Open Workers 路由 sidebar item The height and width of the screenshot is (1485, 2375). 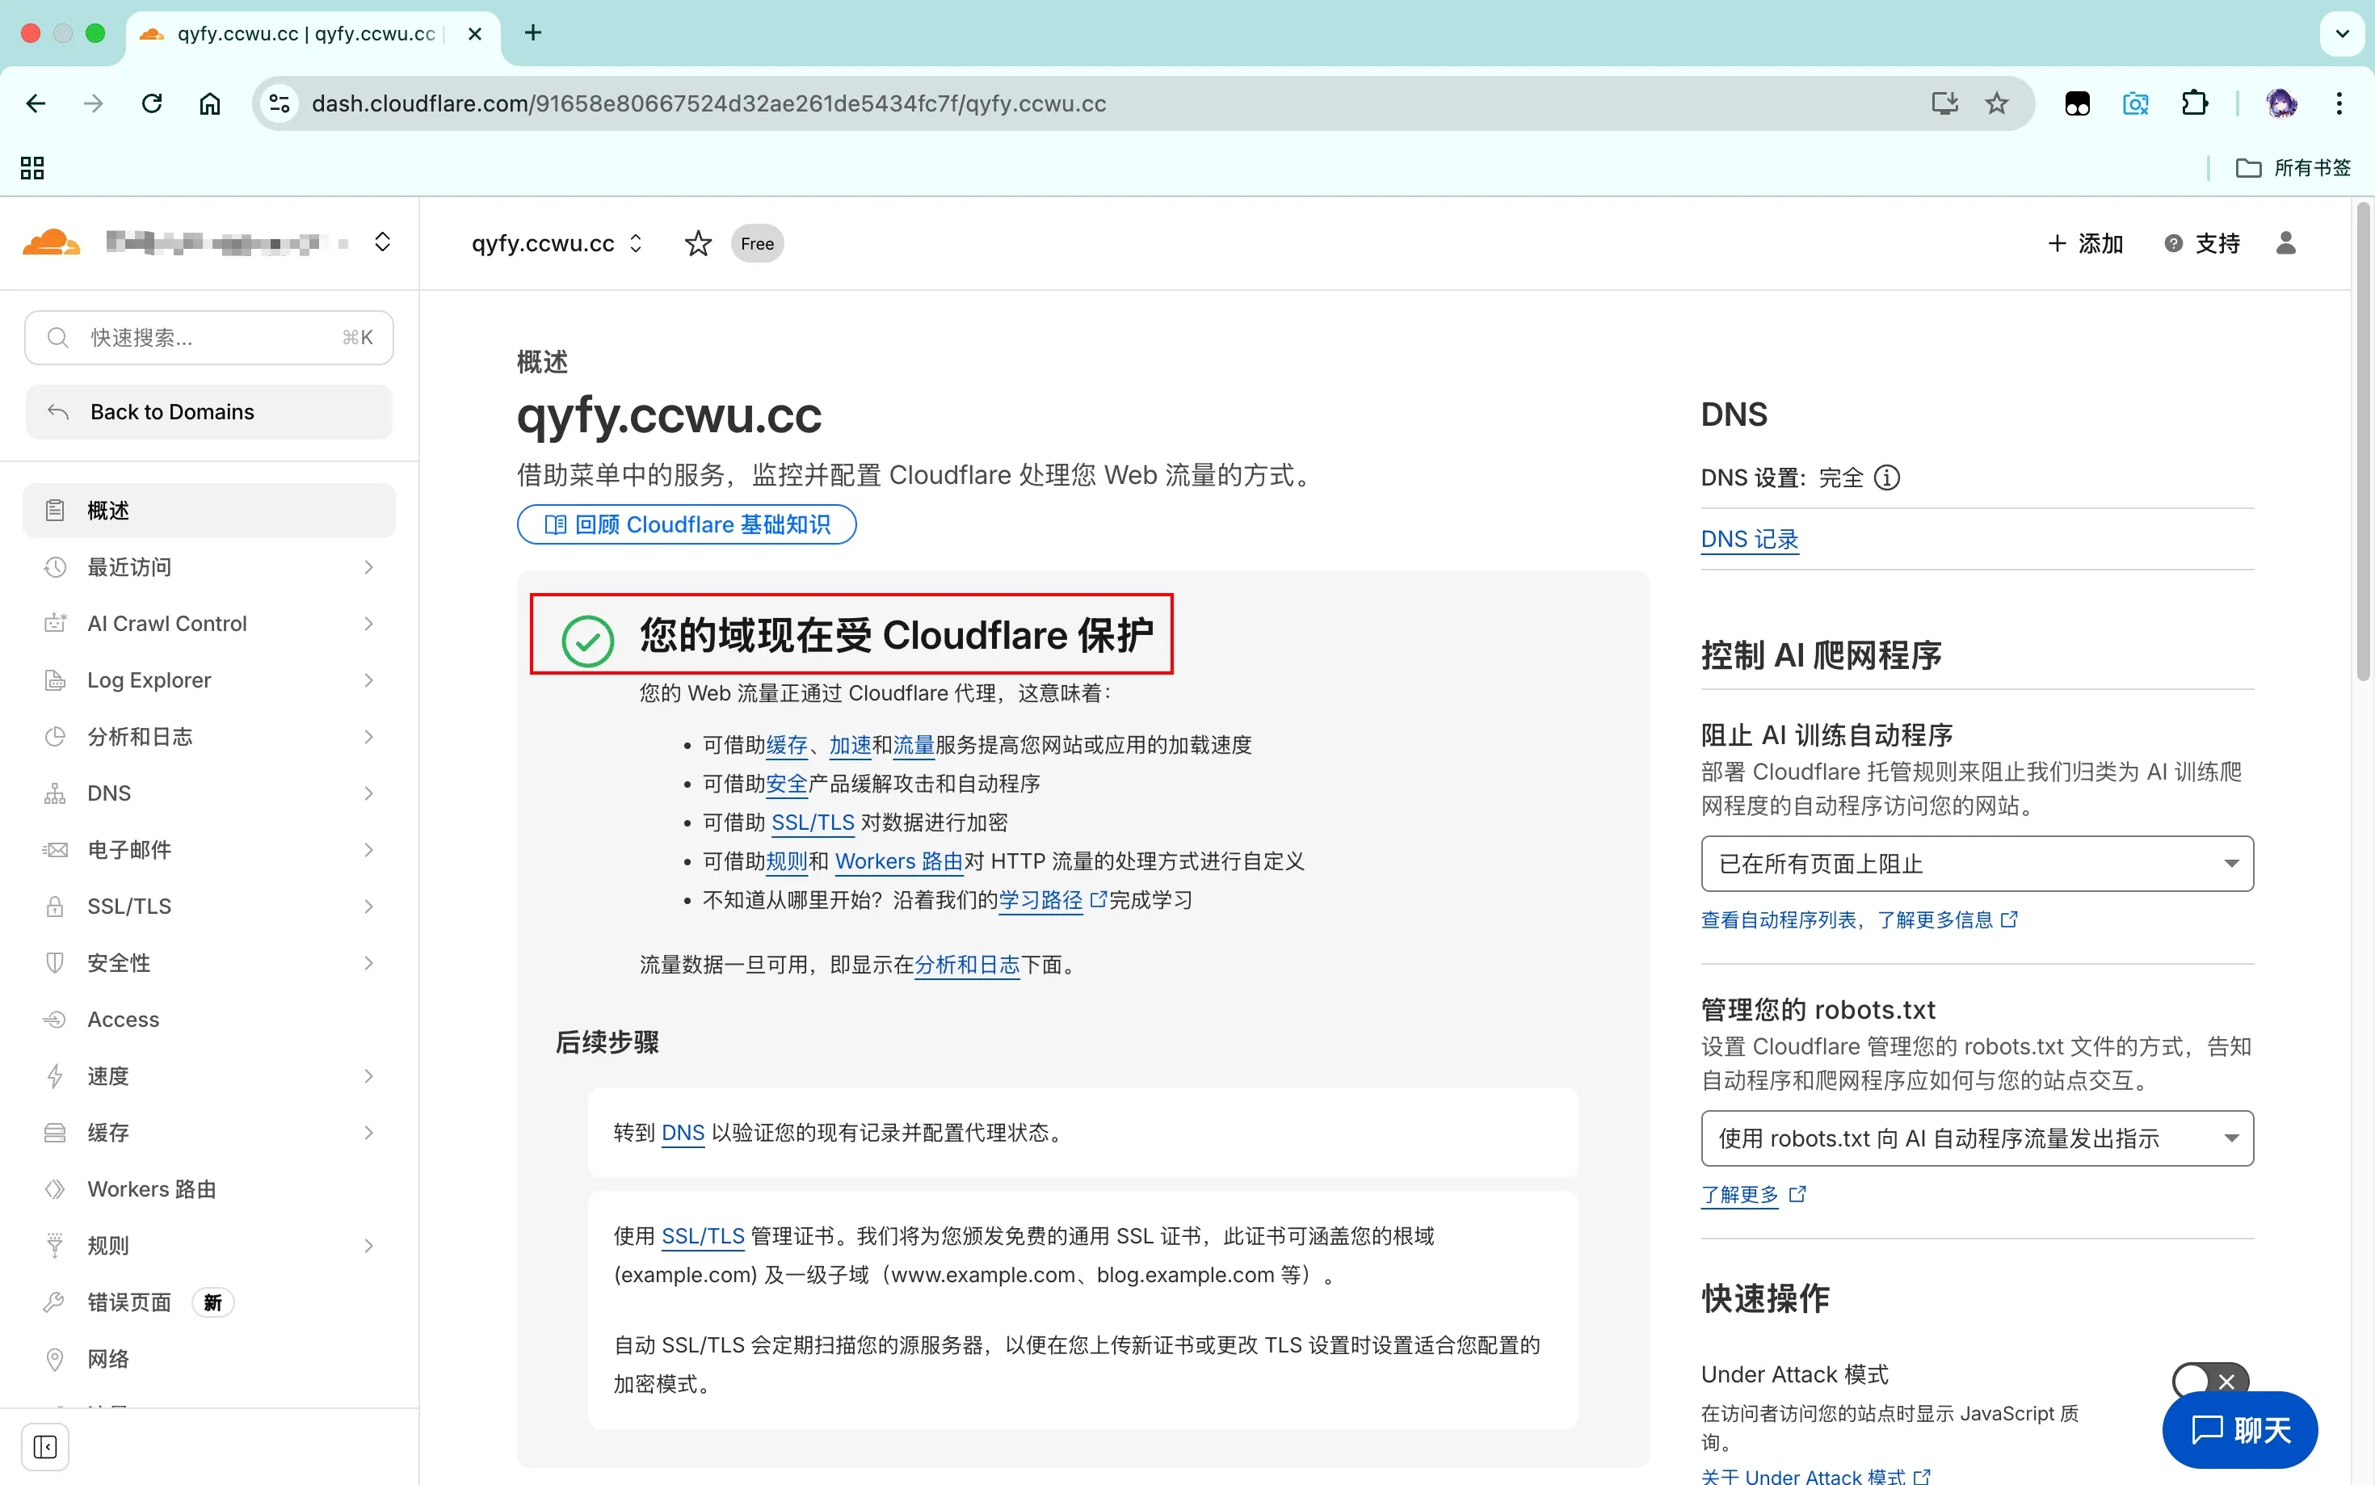click(151, 1188)
